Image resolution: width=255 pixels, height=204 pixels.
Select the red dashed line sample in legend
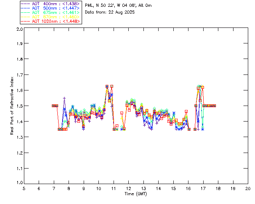[x=25, y=21]
